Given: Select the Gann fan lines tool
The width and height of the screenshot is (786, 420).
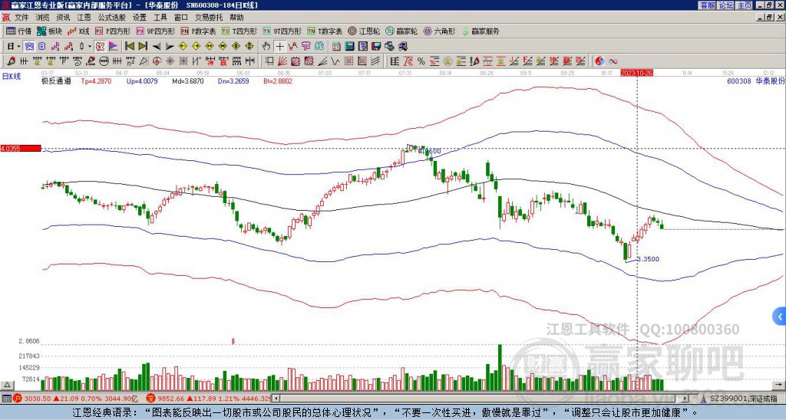Looking at the screenshot, I should (x=282, y=61).
